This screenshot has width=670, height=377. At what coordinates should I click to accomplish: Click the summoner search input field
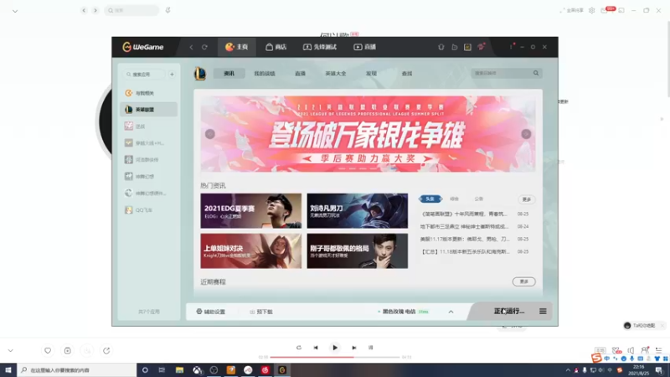click(501, 73)
